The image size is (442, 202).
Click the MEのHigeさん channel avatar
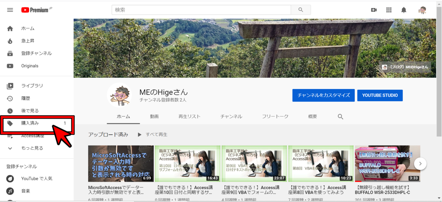120,95
